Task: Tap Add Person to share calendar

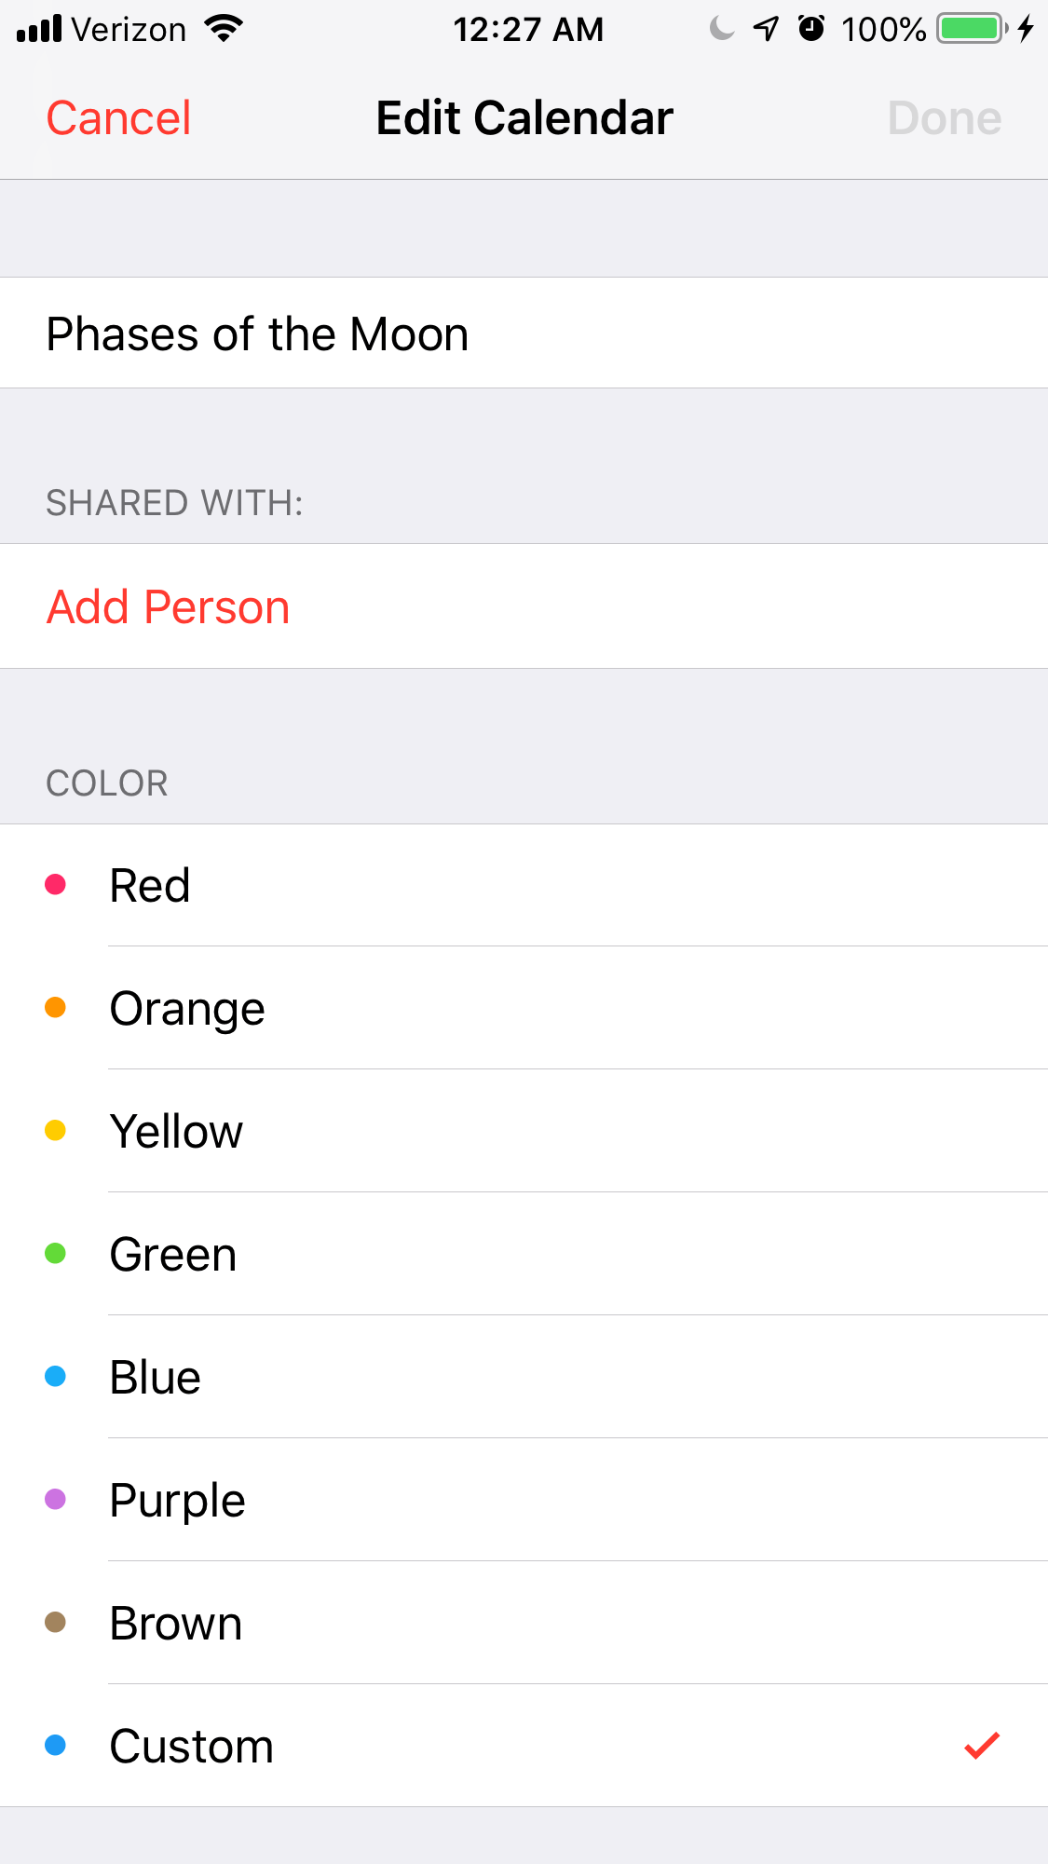Action: (169, 607)
